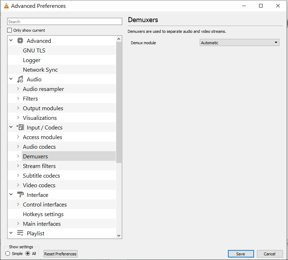The height and width of the screenshot is (260, 288).
Task: Click the Search input field
Action: [x=64, y=21]
